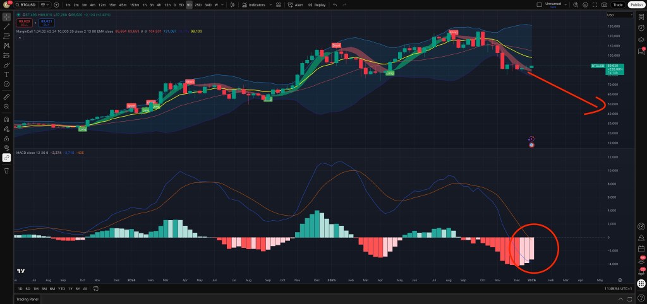
Task: Click the go-to-date calendar icon
Action: [x=95, y=288]
